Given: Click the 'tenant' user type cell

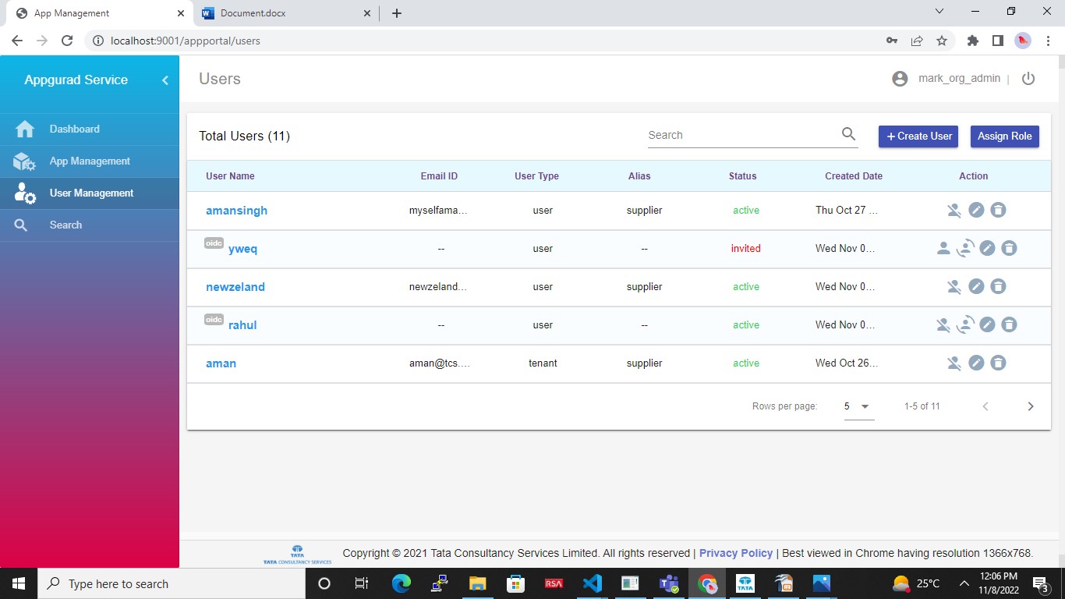Looking at the screenshot, I should pos(543,363).
